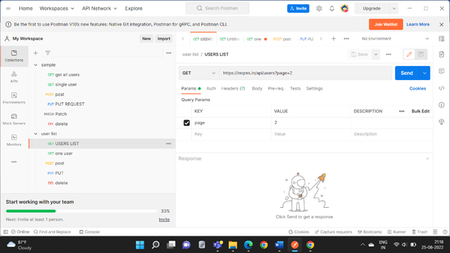Open Console in the status bar
450x253 pixels.
[89, 232]
